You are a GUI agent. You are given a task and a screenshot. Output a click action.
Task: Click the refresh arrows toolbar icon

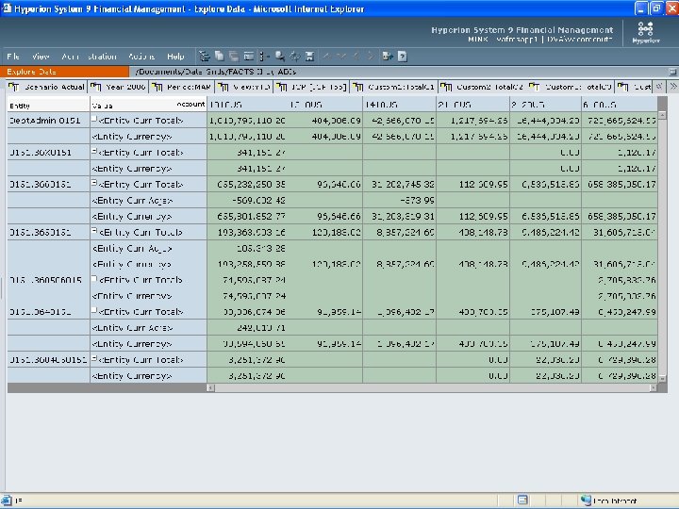295,57
